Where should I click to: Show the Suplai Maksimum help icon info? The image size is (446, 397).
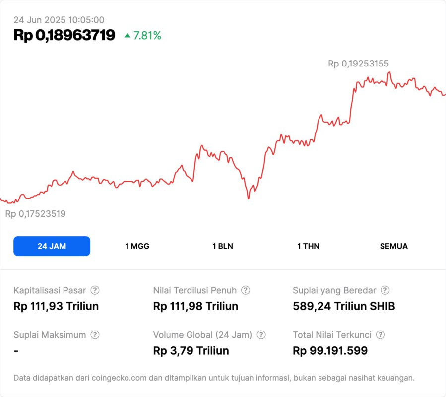(x=95, y=335)
